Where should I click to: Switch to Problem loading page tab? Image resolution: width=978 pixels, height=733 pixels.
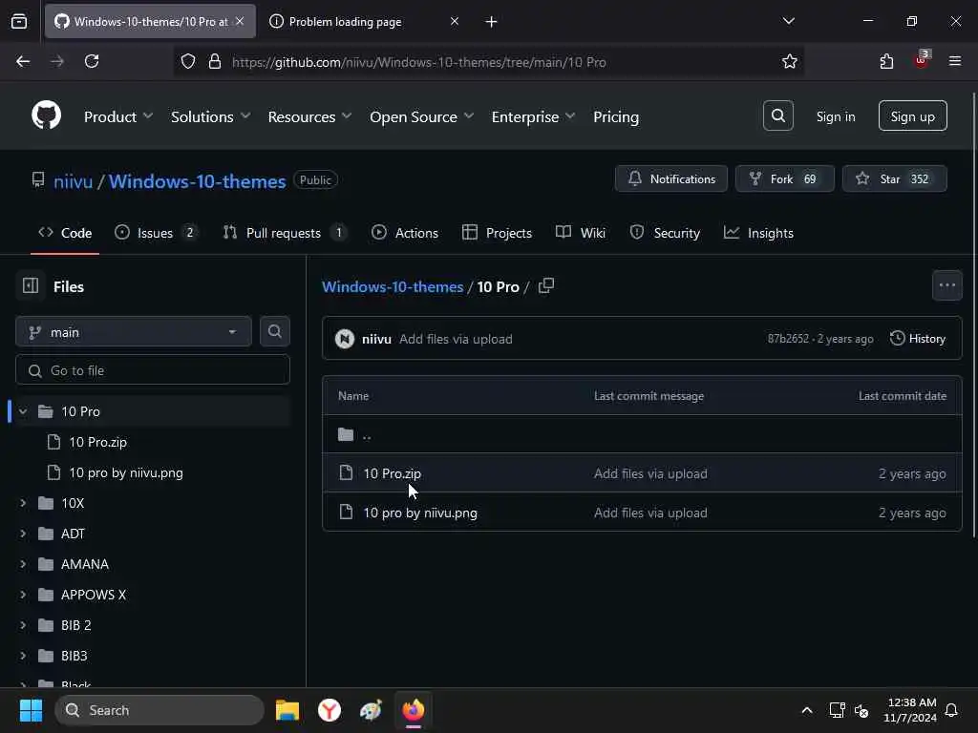[364, 22]
